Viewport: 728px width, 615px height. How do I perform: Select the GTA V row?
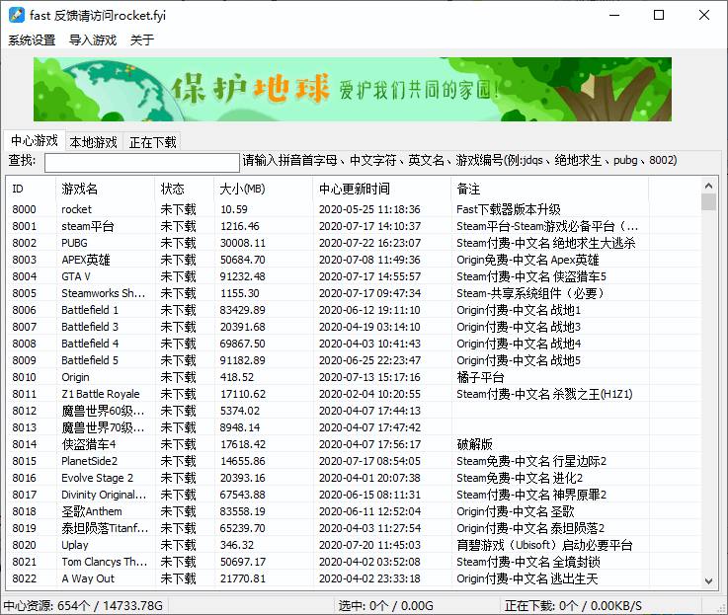pyautogui.click(x=353, y=276)
